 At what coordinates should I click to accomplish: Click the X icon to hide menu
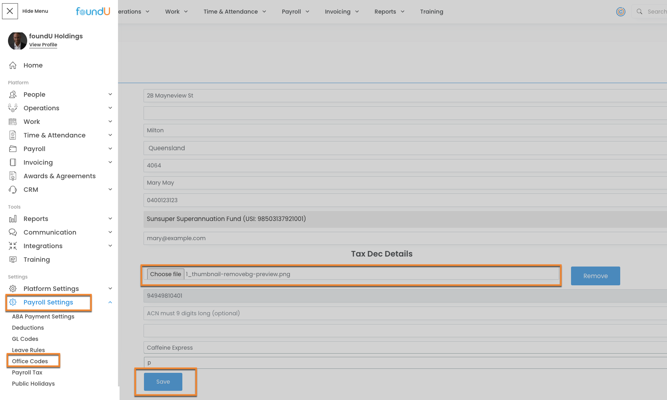[10, 11]
